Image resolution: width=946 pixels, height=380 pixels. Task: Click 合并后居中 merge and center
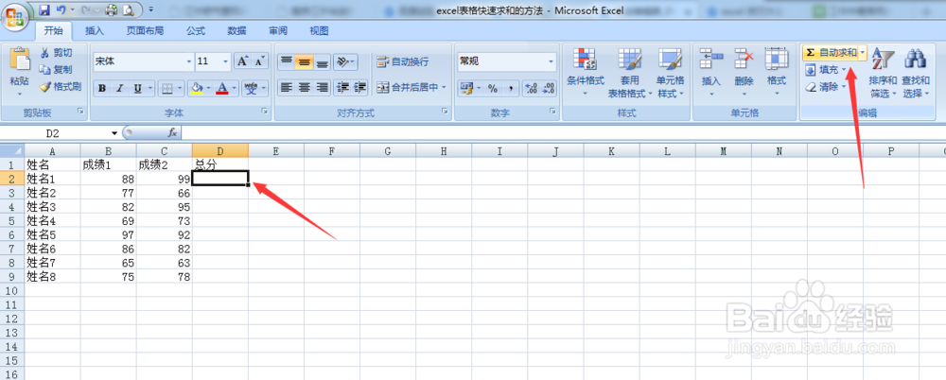tap(407, 88)
